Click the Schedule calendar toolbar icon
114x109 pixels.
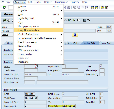tap(9, 20)
